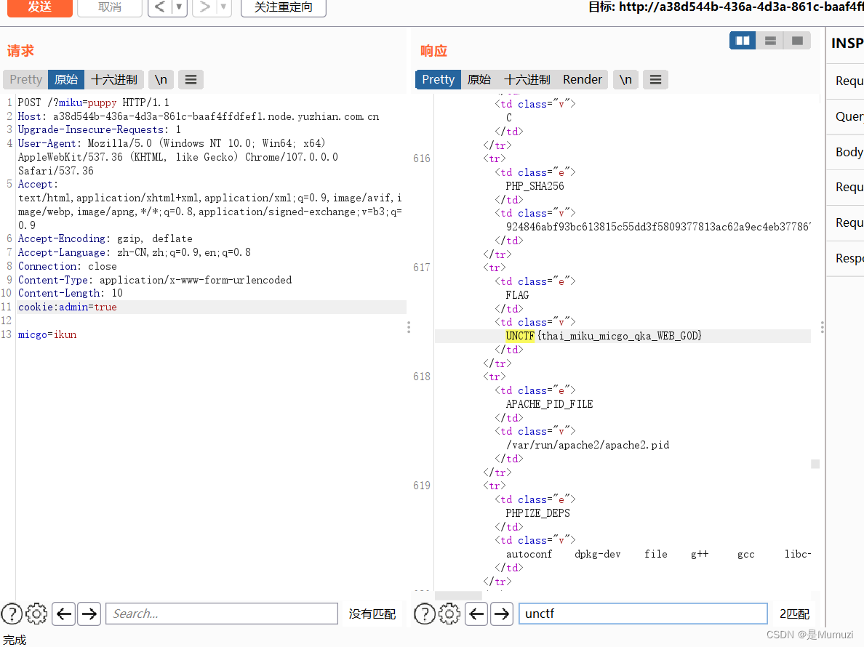Click the POST /?miku=puppy request line

tap(94, 103)
